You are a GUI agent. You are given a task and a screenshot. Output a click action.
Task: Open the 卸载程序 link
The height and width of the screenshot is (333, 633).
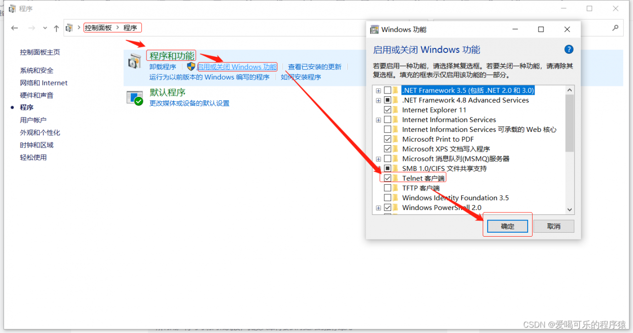pyautogui.click(x=163, y=67)
